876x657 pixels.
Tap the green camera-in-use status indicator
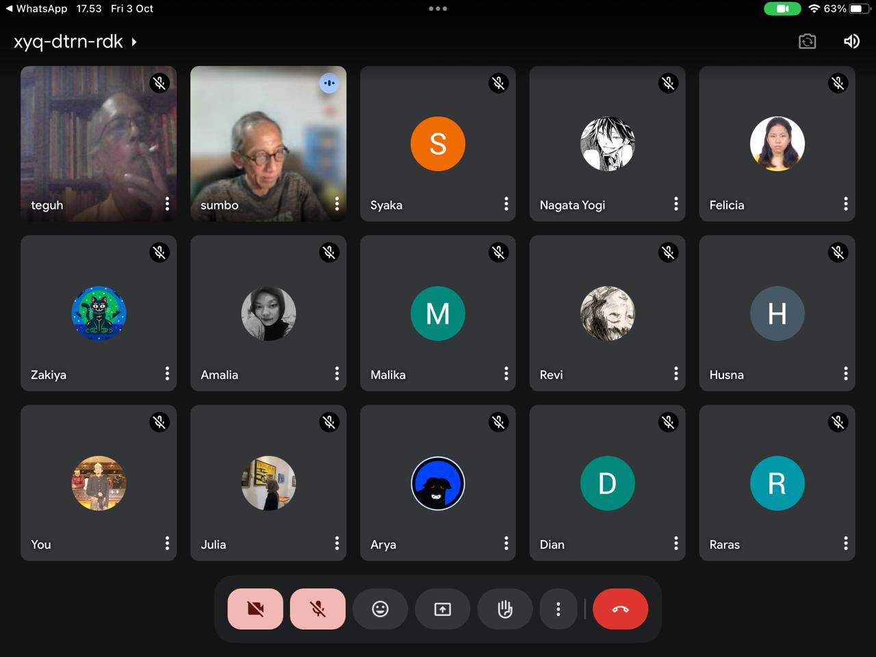tap(782, 9)
